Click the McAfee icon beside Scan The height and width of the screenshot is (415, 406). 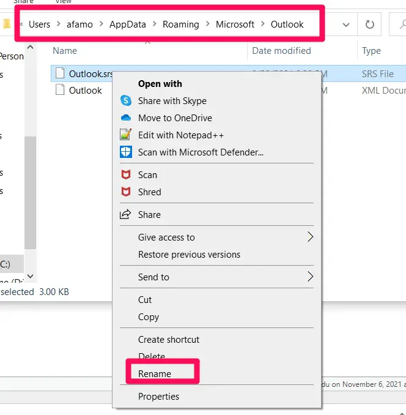pyautogui.click(x=126, y=174)
